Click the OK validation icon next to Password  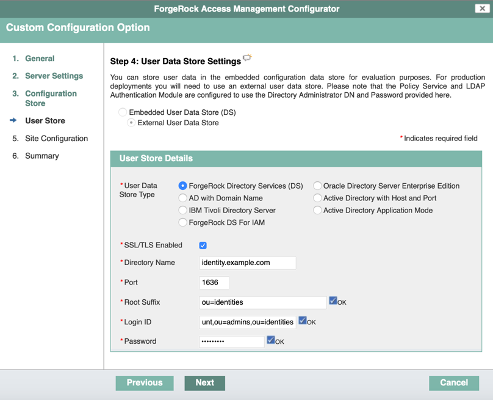271,340
